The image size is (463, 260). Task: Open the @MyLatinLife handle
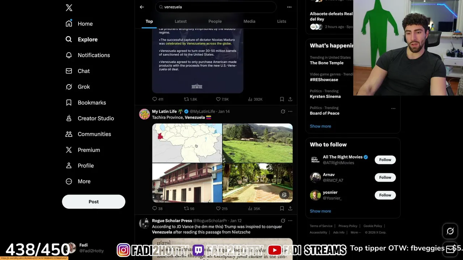coord(202,111)
